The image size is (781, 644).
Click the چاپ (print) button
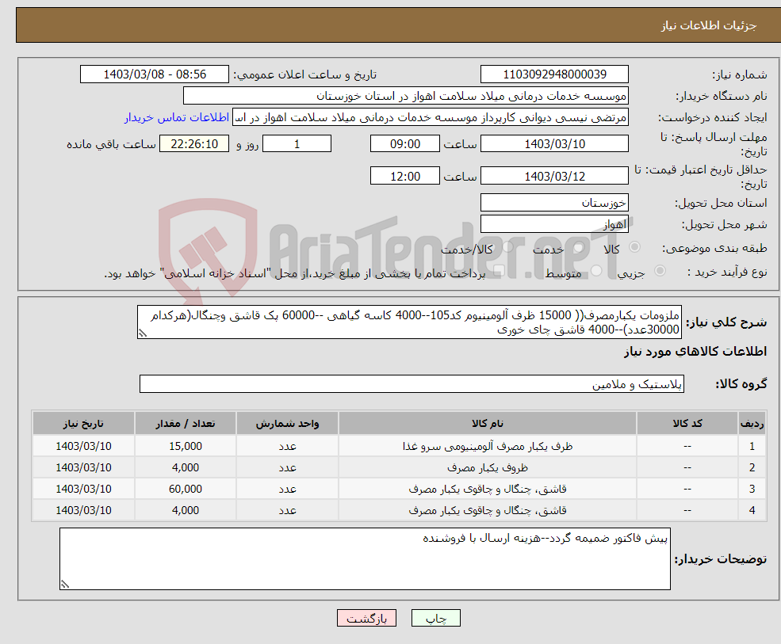coord(436,618)
